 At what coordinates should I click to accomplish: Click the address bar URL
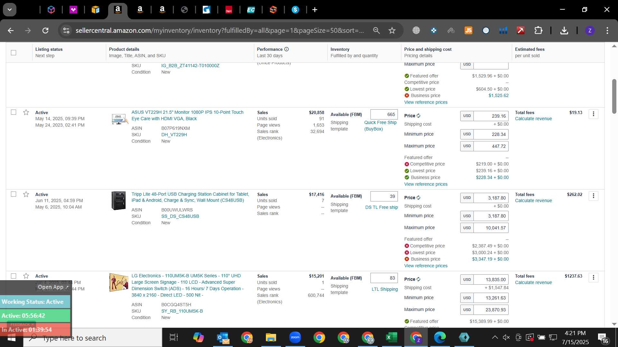pyautogui.click(x=220, y=31)
